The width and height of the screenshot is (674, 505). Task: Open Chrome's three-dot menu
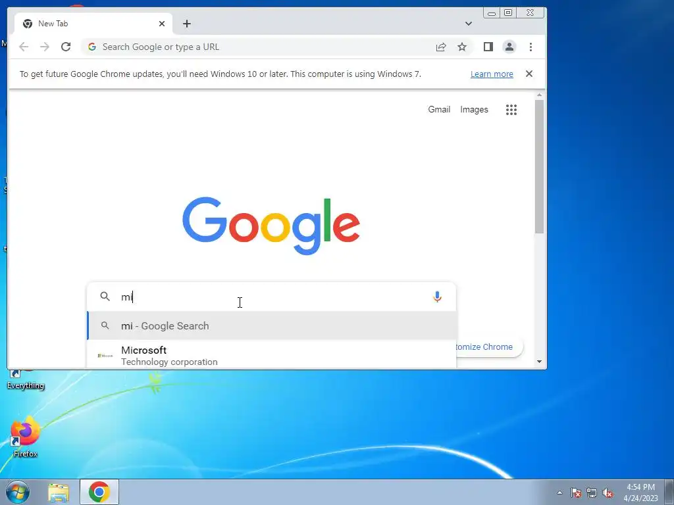pos(531,47)
